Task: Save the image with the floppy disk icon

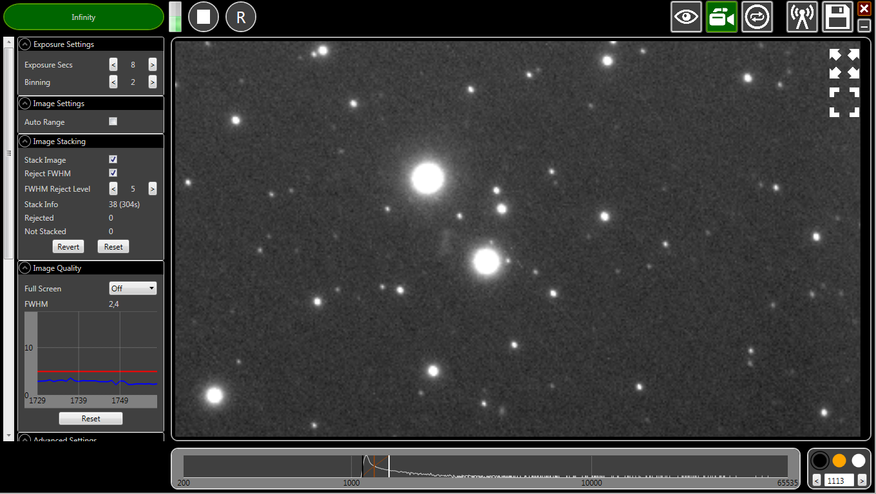Action: (x=837, y=17)
